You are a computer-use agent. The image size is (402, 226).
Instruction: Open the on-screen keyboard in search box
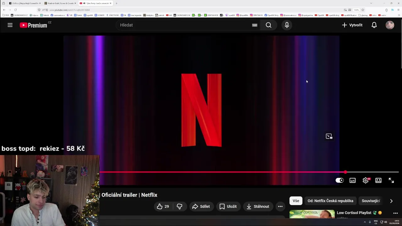pyautogui.click(x=255, y=25)
